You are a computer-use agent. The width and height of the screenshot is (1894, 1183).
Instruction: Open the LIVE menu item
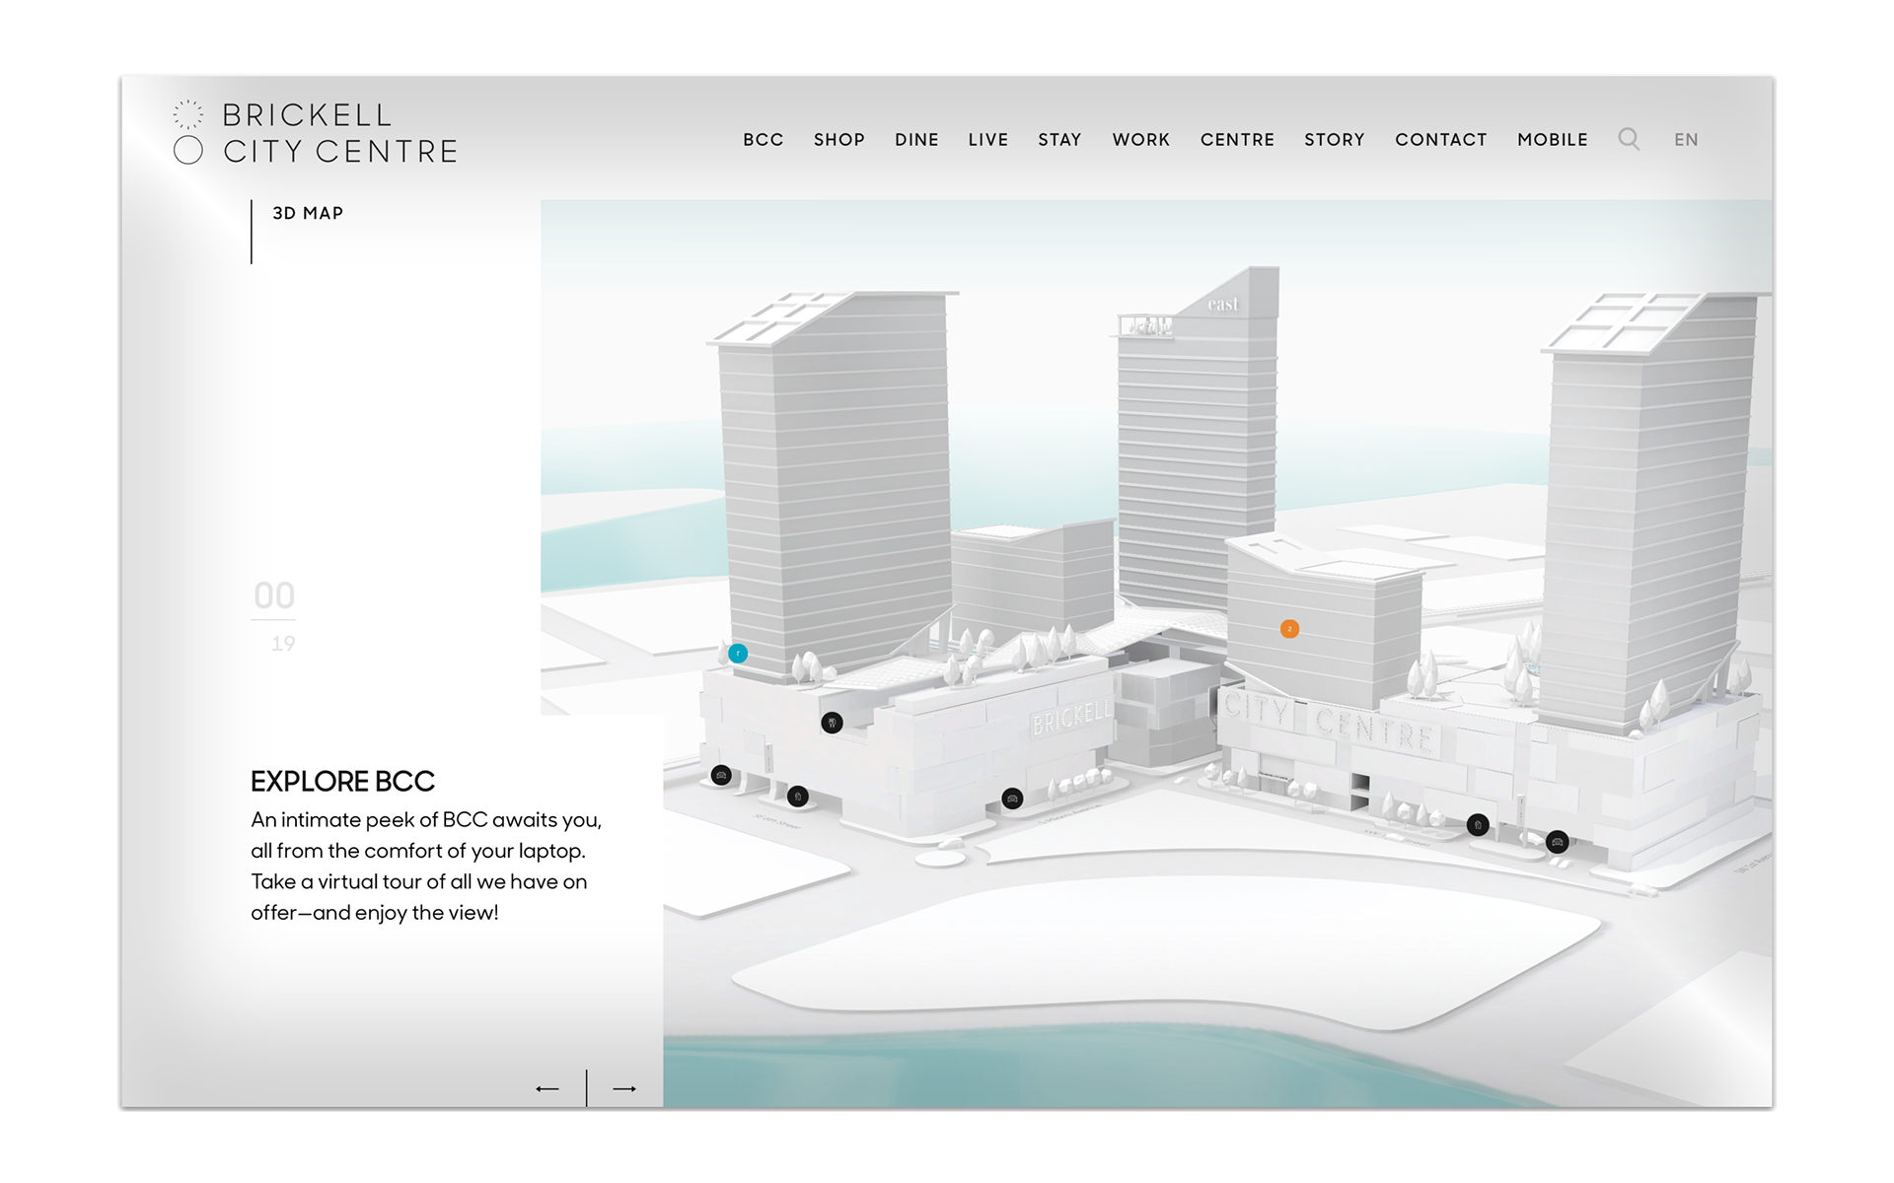pos(988,140)
